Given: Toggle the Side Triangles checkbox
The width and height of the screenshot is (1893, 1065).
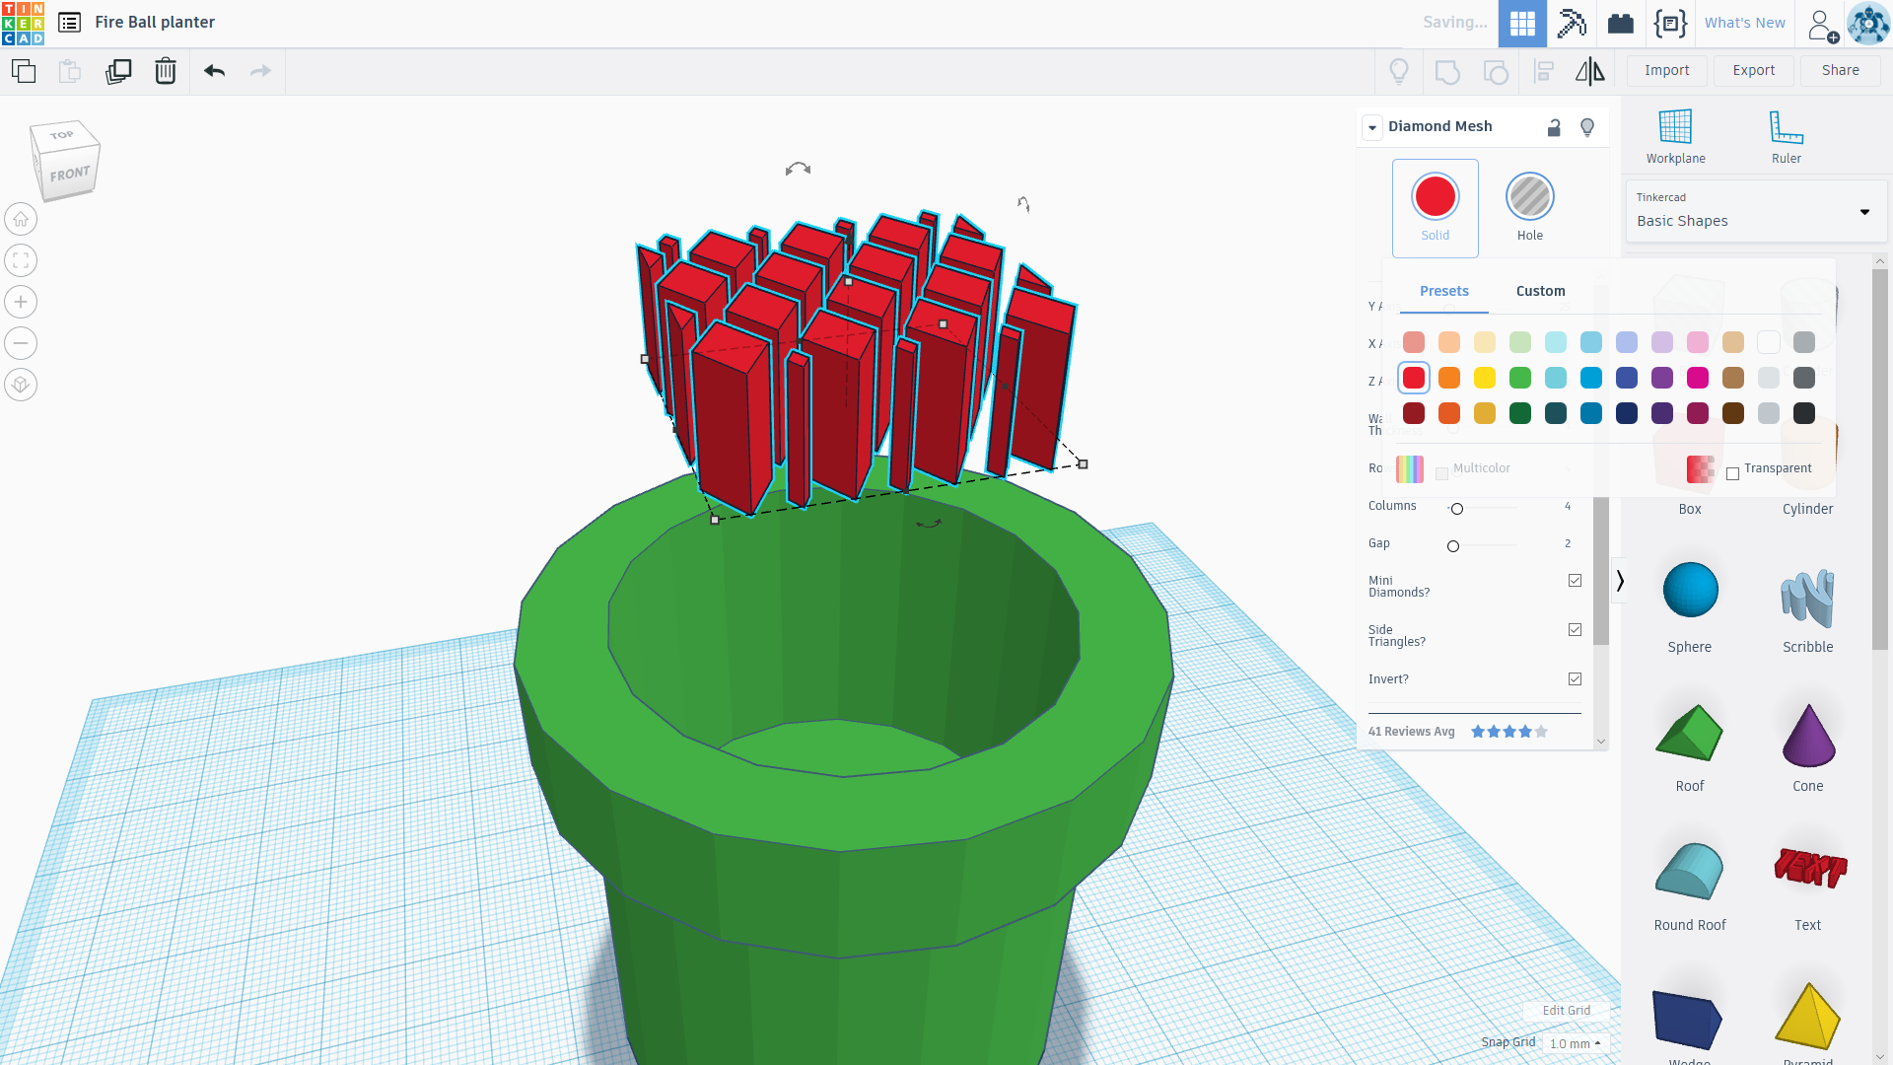Looking at the screenshot, I should click(1575, 630).
